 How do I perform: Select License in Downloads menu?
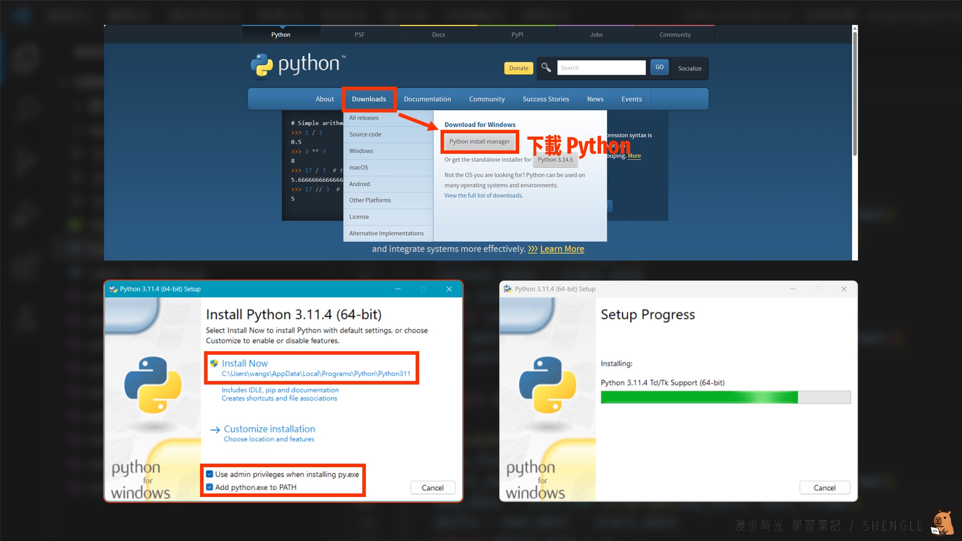point(388,217)
